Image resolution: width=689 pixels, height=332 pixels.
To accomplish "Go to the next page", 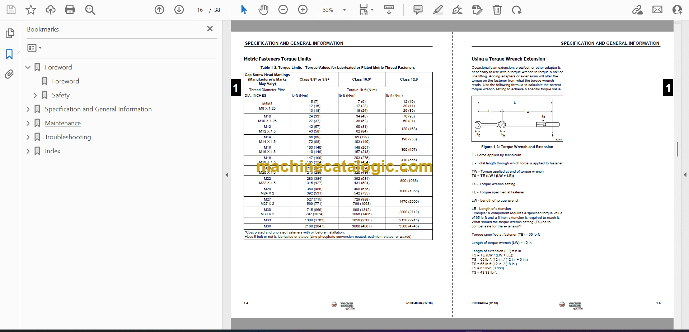I will pyautogui.click(x=179, y=10).
